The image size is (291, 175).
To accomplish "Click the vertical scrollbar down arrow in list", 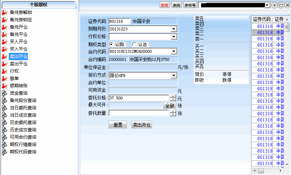I will coord(287,164).
